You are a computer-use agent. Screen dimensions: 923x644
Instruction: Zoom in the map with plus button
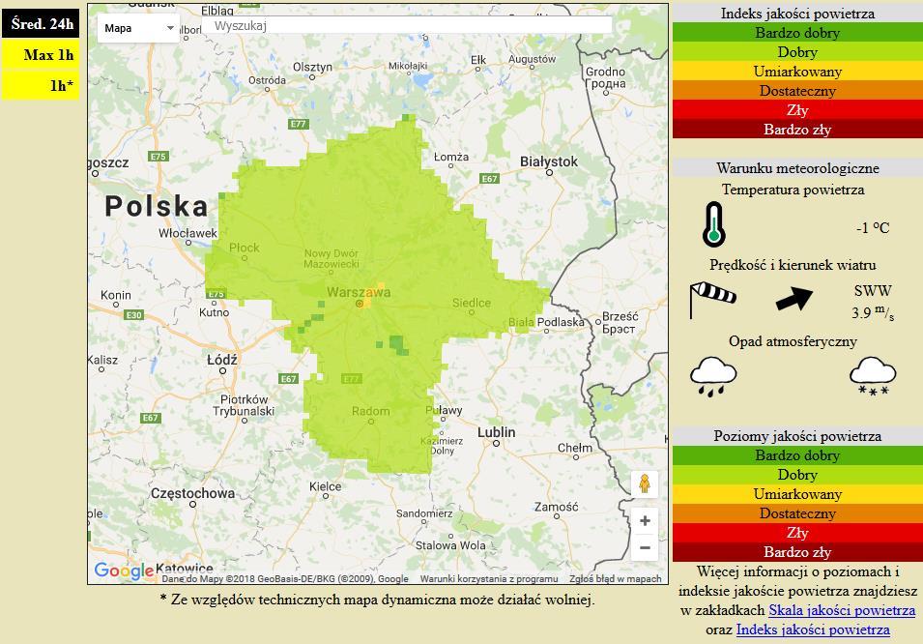[645, 521]
